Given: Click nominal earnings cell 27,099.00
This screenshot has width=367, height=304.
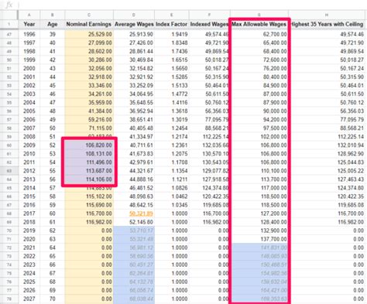Looking at the screenshot, I should point(89,43).
